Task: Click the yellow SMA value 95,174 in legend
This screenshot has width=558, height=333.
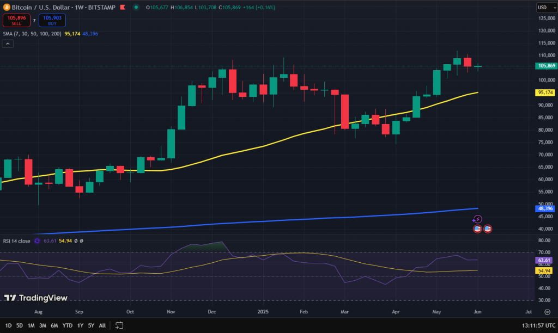Action: coord(72,34)
